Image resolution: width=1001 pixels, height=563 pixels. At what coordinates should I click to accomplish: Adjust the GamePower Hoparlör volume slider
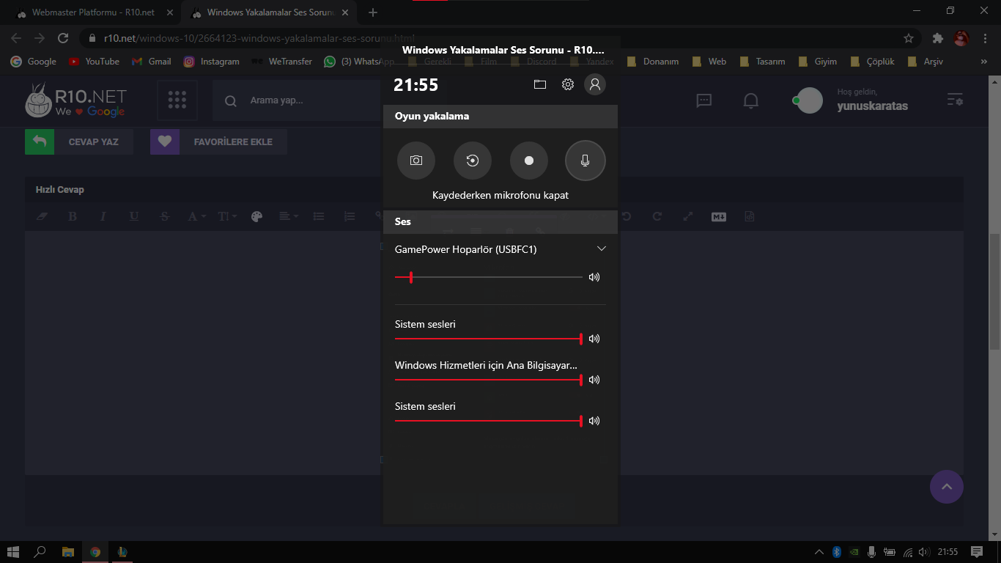tap(489, 277)
